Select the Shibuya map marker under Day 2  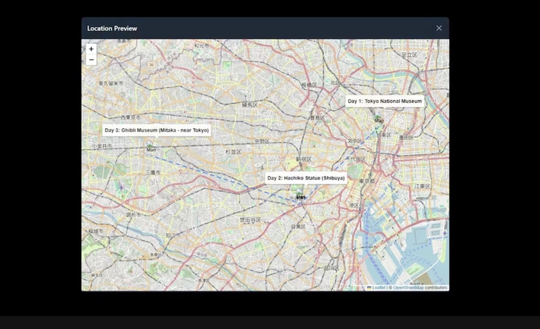(300, 197)
